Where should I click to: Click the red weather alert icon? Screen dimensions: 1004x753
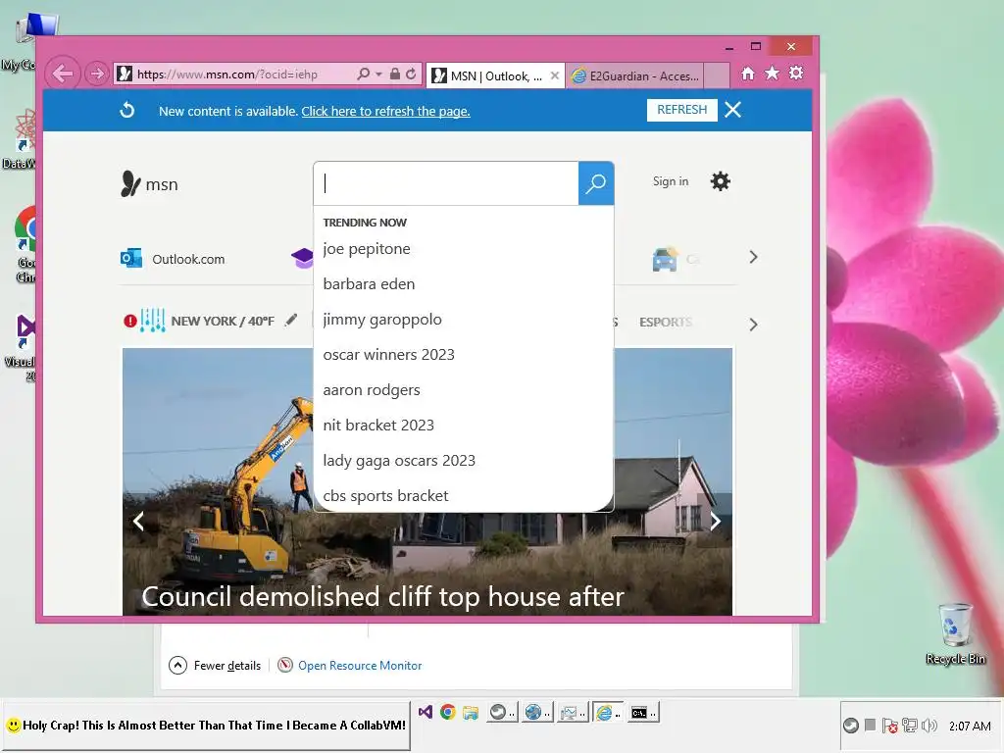tap(130, 321)
